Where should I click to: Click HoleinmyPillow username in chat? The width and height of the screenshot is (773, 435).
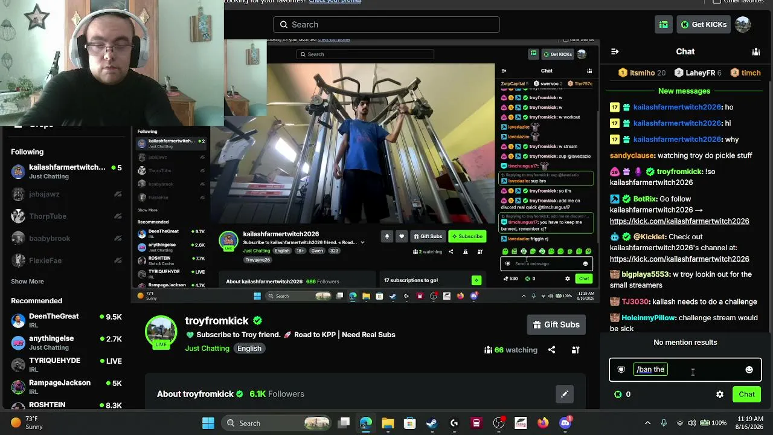pos(648,318)
